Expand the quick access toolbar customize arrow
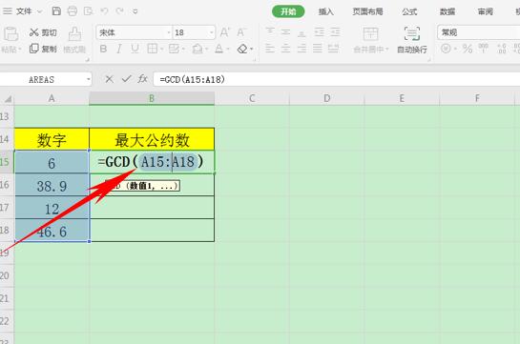This screenshot has height=344, width=520. click(135, 11)
